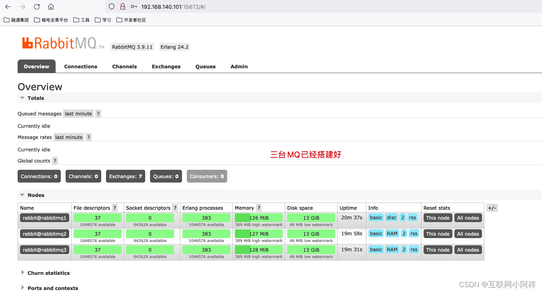The width and height of the screenshot is (542, 292).
Task: Open the 融通集团 bookmark folder
Action: click(16, 20)
